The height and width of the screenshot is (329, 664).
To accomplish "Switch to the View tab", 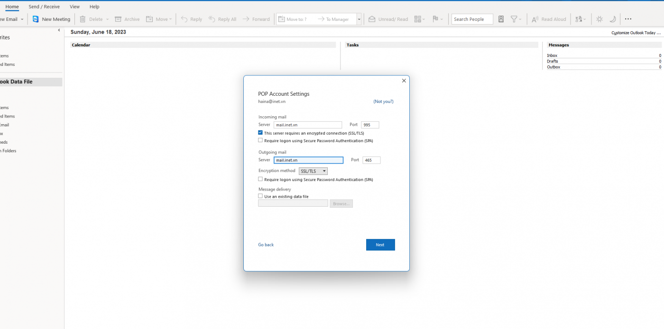I will tap(74, 7).
